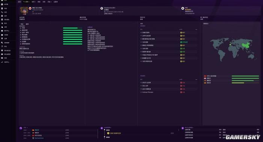Select the underlined active tab above the attribute bars
Screen dimensions: 263x142
(22, 24)
